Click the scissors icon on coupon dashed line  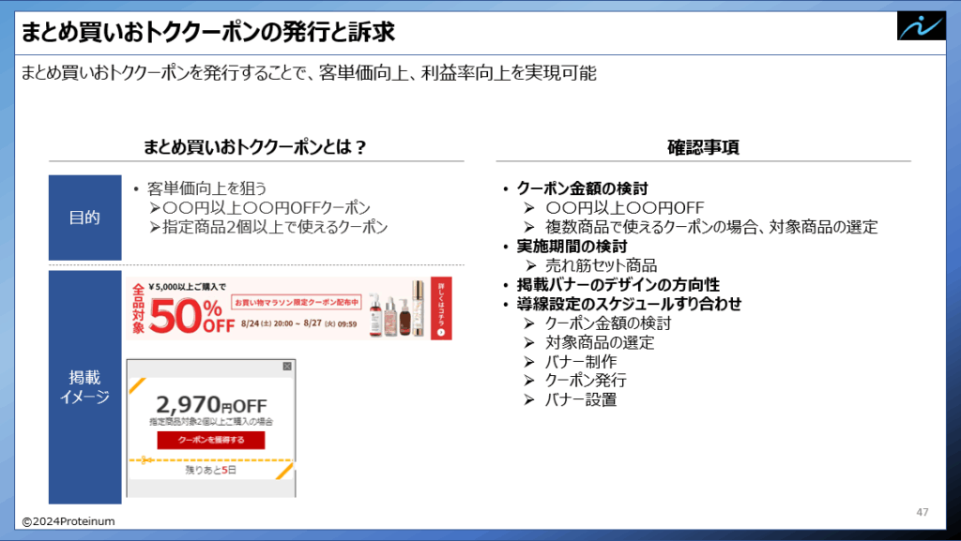(145, 459)
